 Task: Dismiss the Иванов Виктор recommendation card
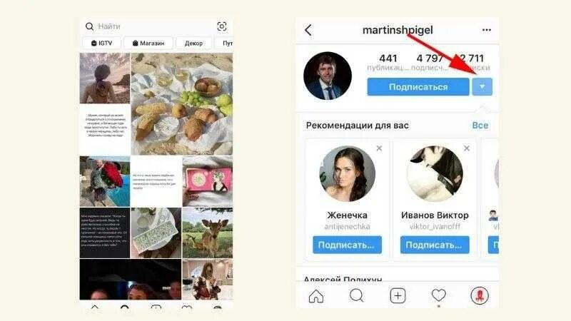[467, 148]
